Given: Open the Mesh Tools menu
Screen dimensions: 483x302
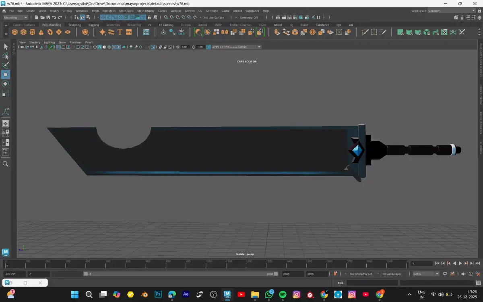Looking at the screenshot, I should click(126, 11).
